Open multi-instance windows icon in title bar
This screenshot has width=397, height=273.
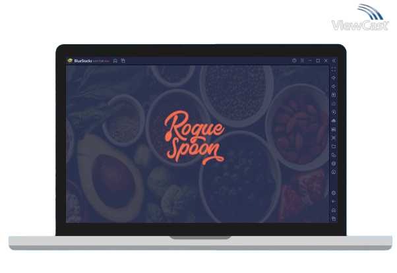pyautogui.click(x=123, y=61)
